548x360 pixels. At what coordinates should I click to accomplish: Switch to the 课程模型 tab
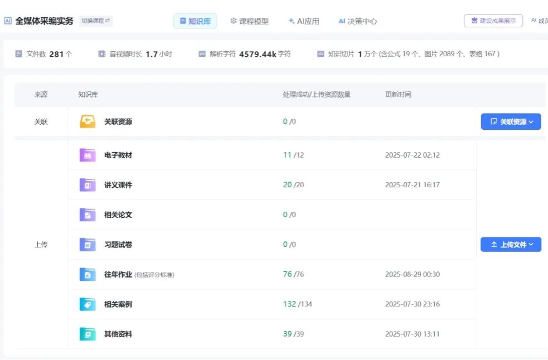(249, 21)
